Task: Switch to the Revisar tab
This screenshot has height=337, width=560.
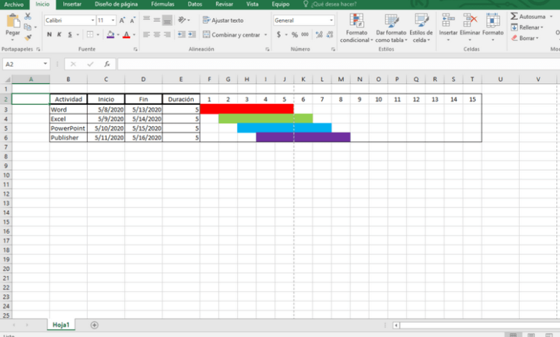Action: click(224, 4)
